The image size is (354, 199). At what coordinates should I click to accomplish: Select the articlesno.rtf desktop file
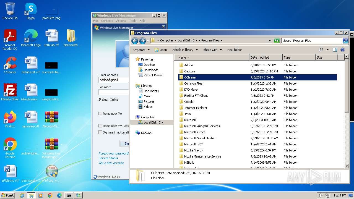pyautogui.click(x=10, y=174)
